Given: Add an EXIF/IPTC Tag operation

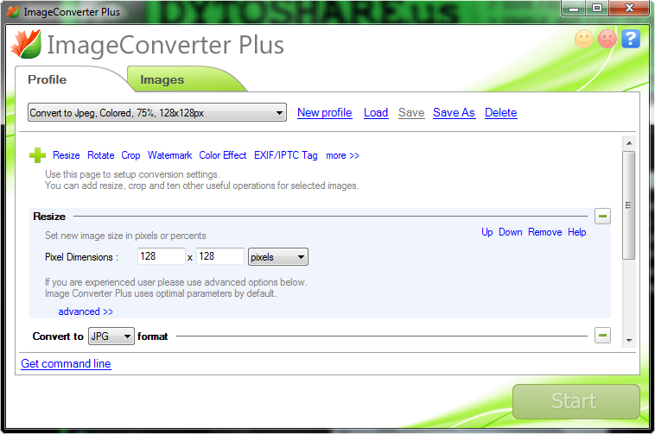Looking at the screenshot, I should coord(286,155).
